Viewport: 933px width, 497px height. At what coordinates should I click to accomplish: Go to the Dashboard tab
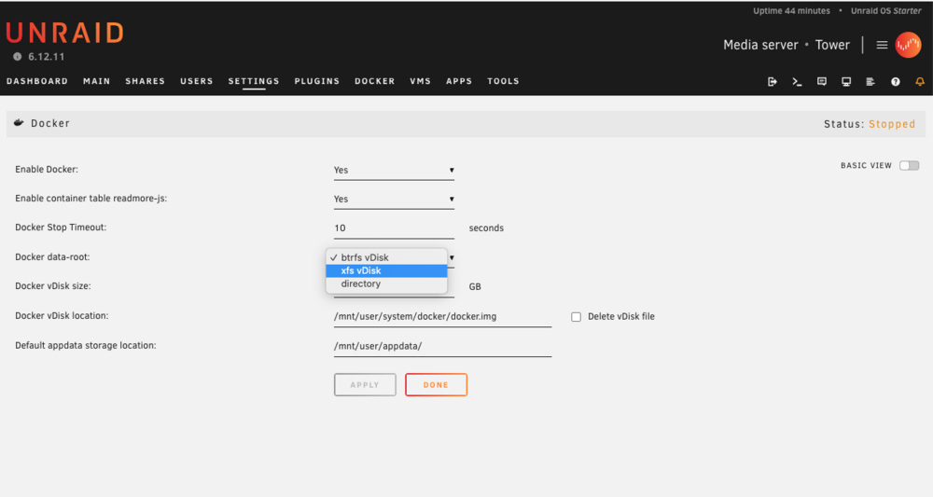click(x=37, y=81)
